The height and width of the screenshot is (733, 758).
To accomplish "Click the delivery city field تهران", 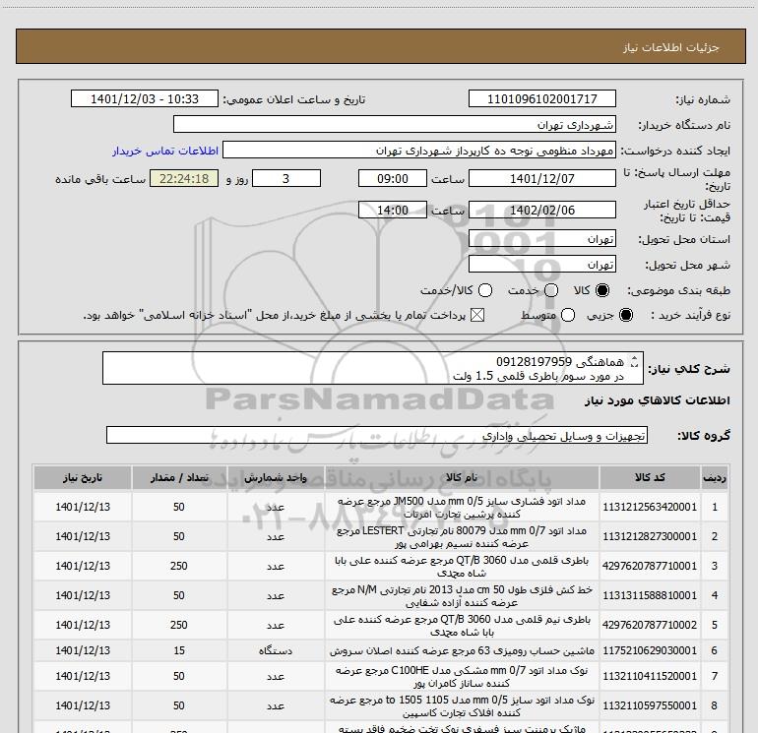I will click(541, 264).
